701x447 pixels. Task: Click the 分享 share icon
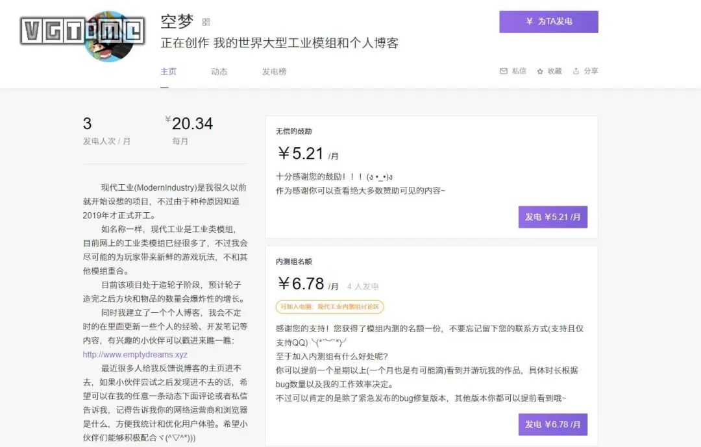pos(576,71)
